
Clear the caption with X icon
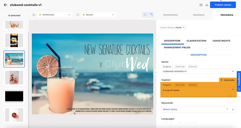coord(233,89)
